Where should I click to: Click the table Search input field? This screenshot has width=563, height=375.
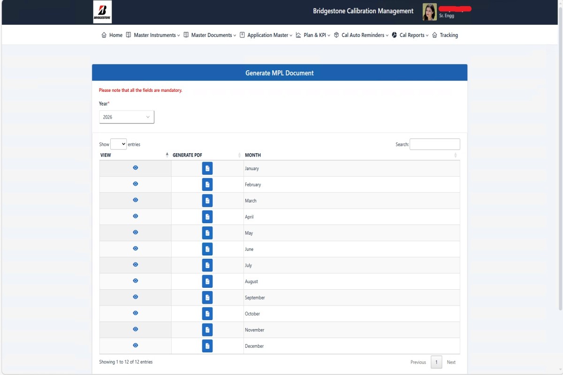pos(434,144)
